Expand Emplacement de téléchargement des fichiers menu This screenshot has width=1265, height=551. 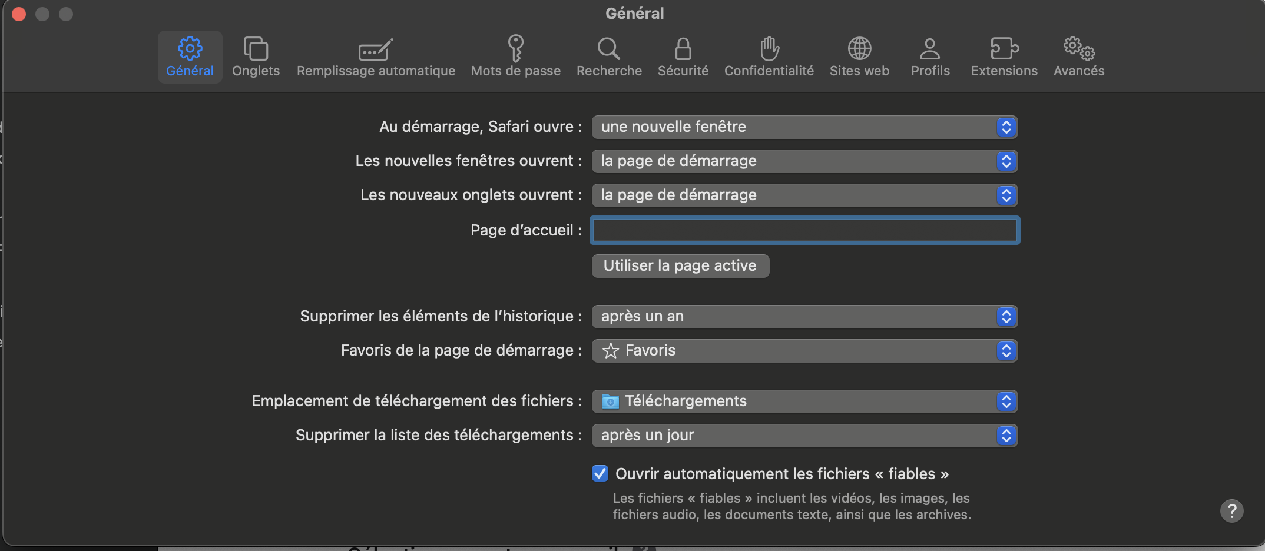coord(804,401)
